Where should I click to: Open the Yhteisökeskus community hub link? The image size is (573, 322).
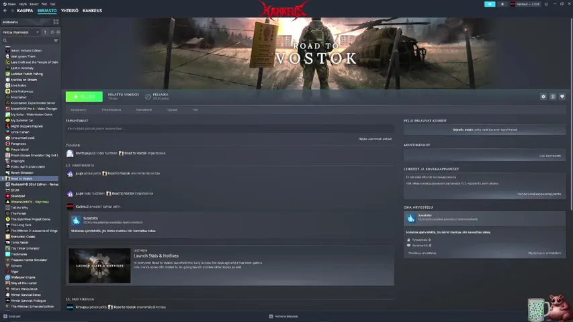pyautogui.click(x=111, y=109)
